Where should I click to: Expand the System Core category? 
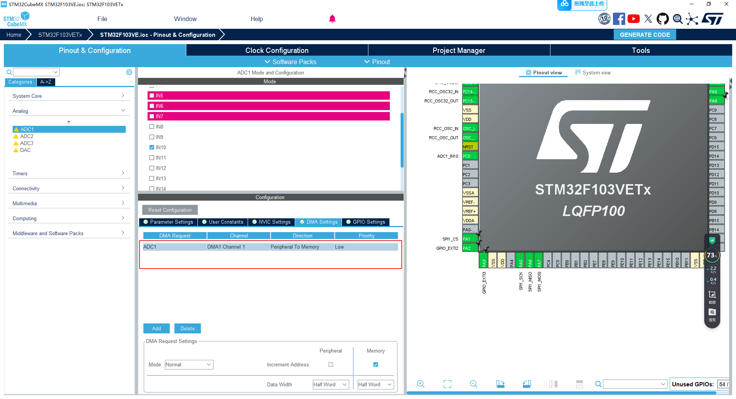[69, 96]
